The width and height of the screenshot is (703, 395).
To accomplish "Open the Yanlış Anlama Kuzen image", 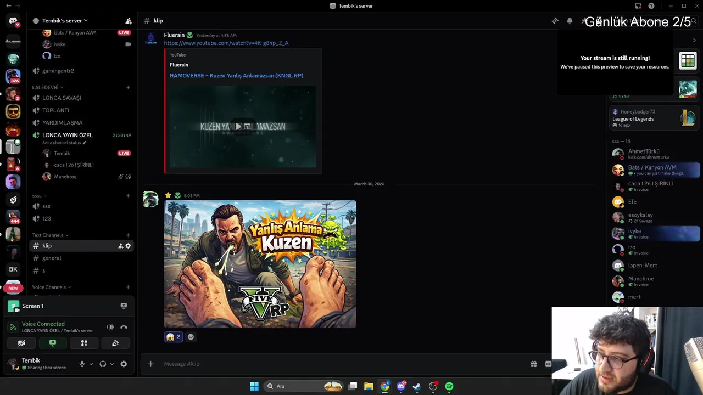I will (x=260, y=264).
